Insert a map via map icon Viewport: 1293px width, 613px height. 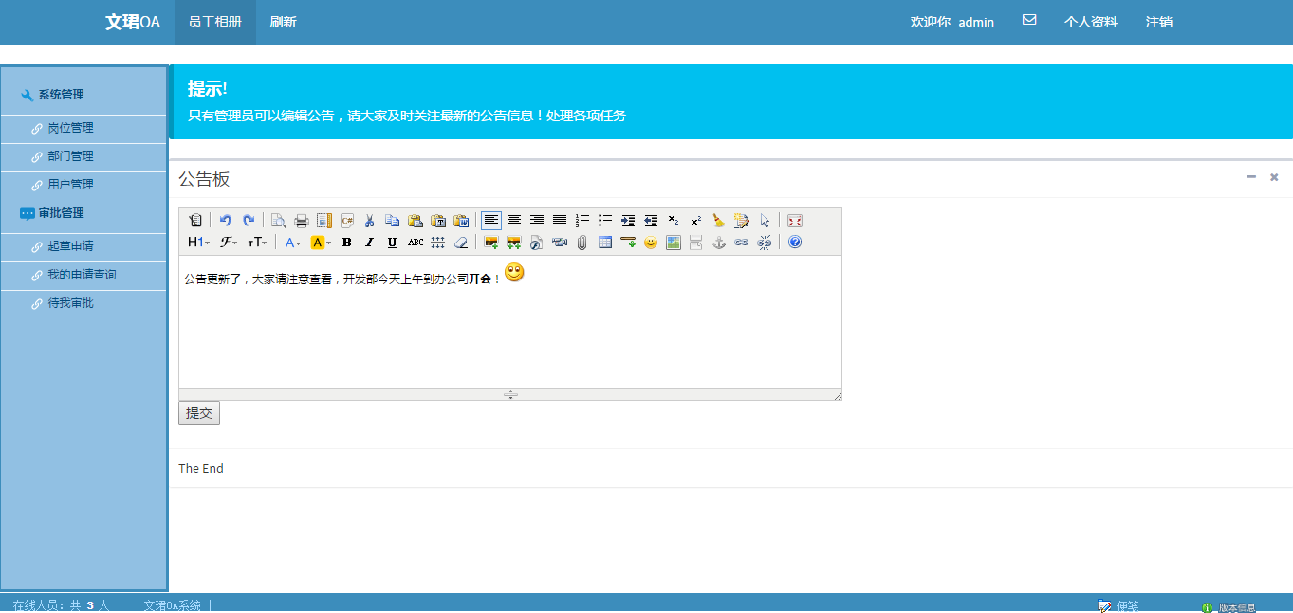click(674, 243)
